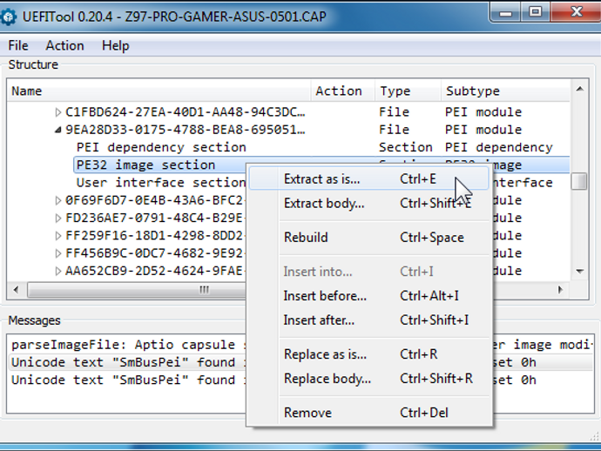601x451 pixels.
Task: Click the Action column header
Action: (x=342, y=91)
